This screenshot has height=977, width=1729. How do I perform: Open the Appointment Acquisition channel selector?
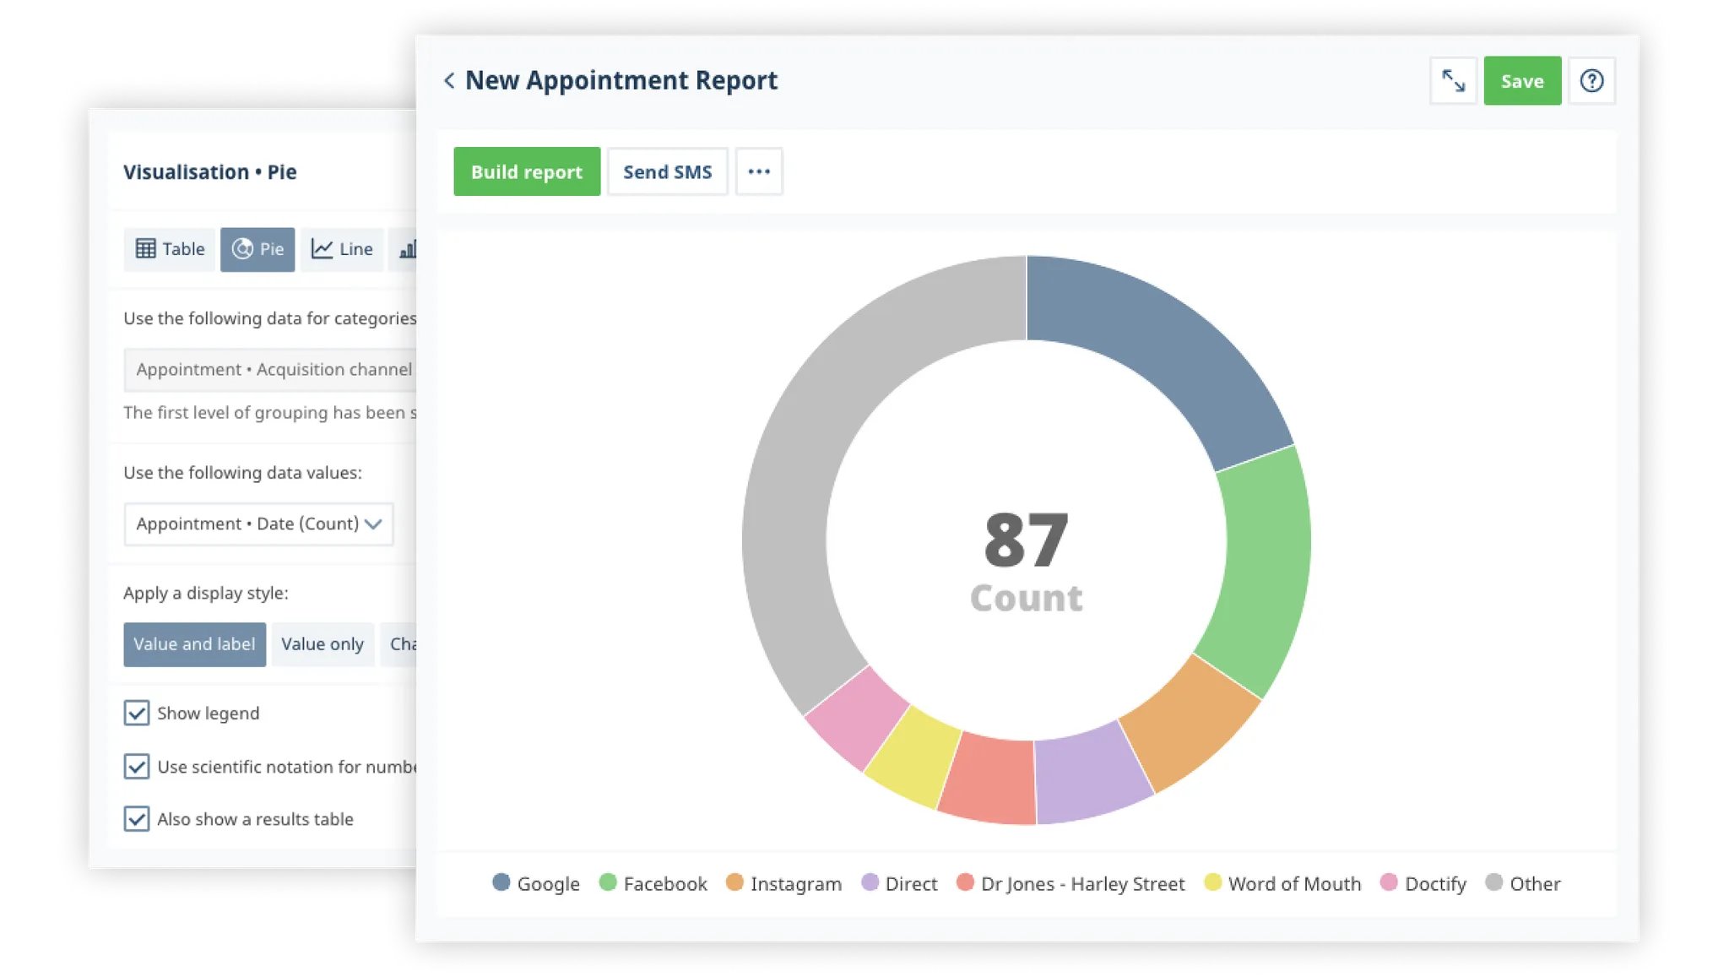pos(270,369)
